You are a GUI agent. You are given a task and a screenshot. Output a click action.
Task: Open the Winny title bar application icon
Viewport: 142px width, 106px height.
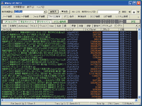tap(3, 3)
